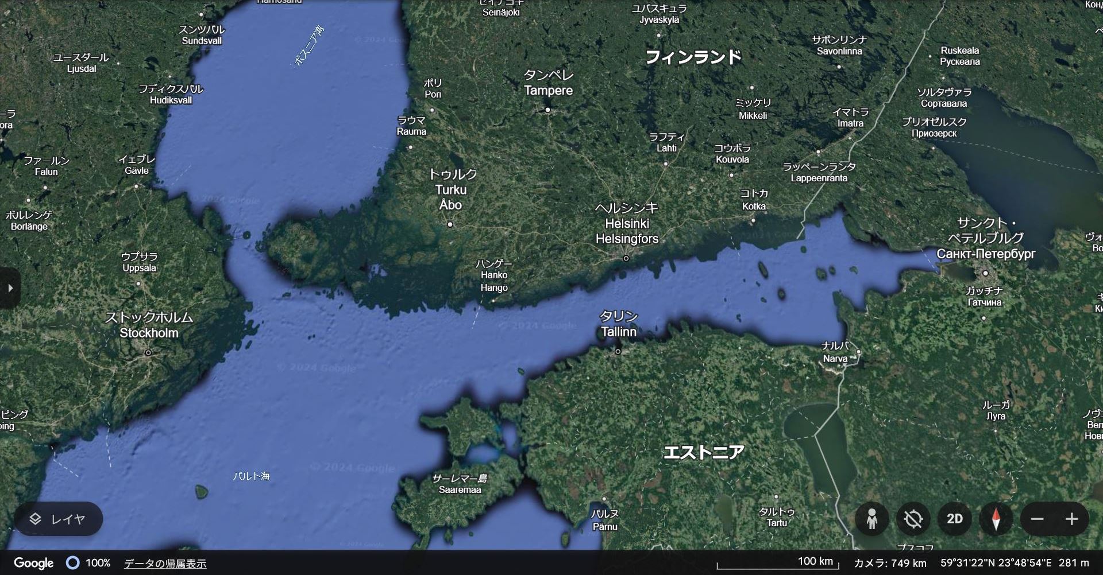Select the Uppsala city label

139,262
